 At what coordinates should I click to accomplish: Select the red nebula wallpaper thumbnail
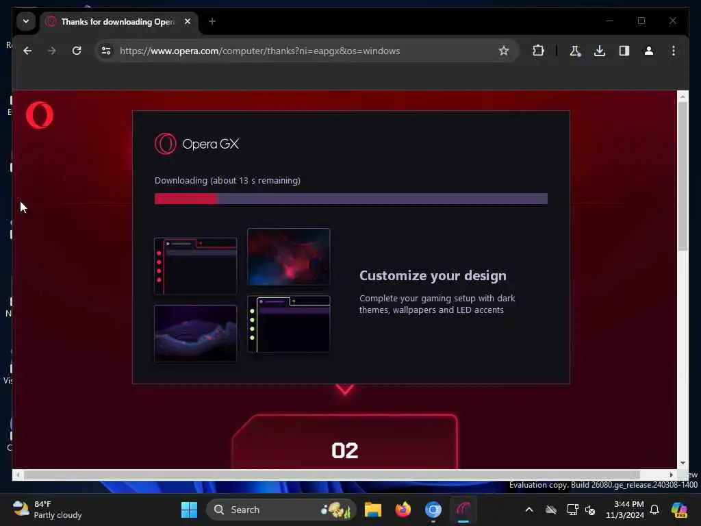click(289, 257)
